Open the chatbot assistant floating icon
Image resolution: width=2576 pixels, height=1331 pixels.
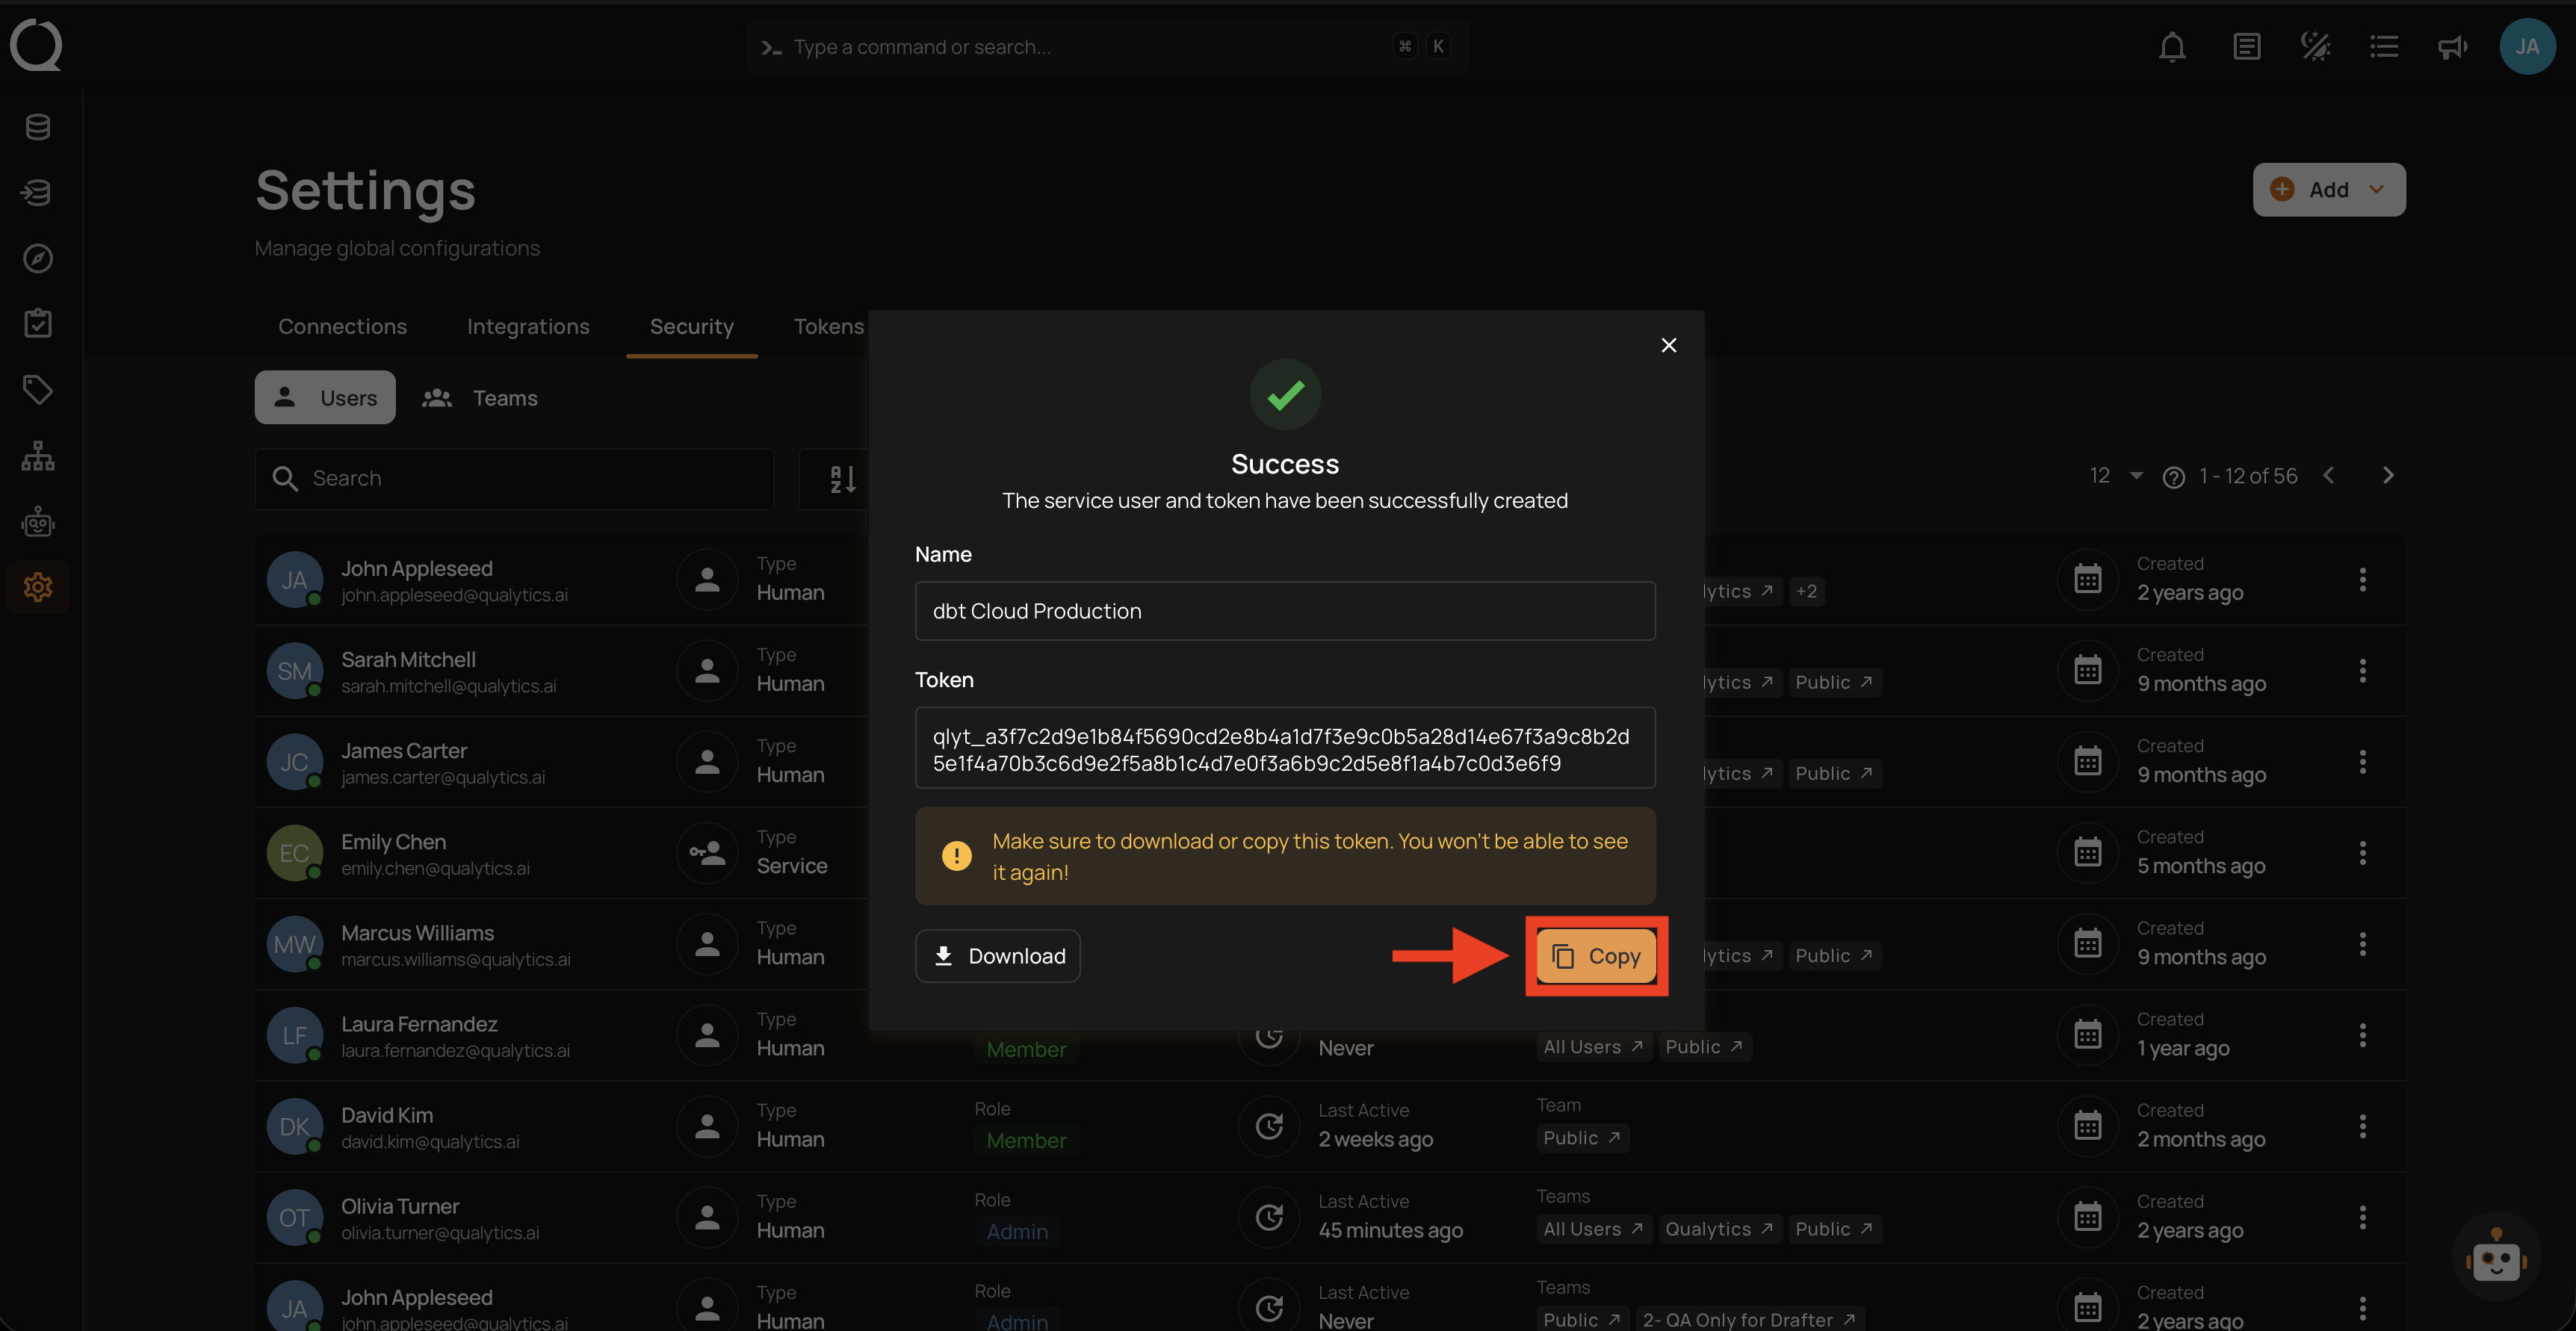tap(2496, 1258)
